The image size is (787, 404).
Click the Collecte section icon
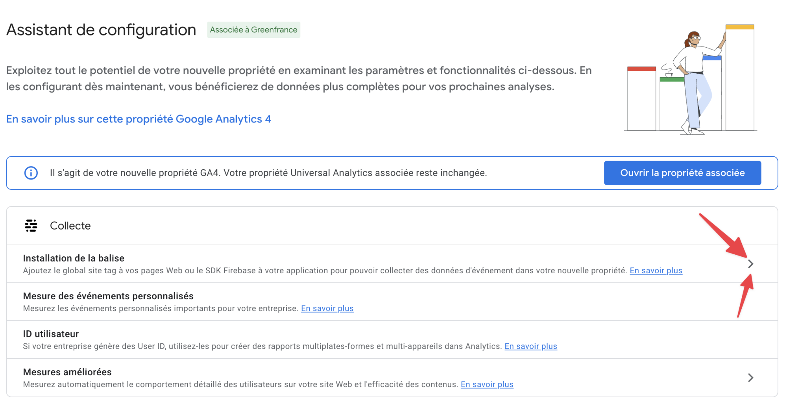tap(31, 226)
